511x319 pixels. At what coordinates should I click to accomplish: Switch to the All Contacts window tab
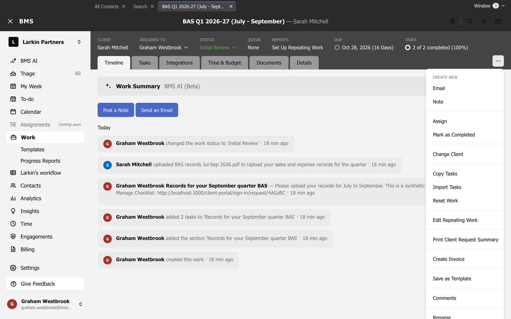point(106,6)
